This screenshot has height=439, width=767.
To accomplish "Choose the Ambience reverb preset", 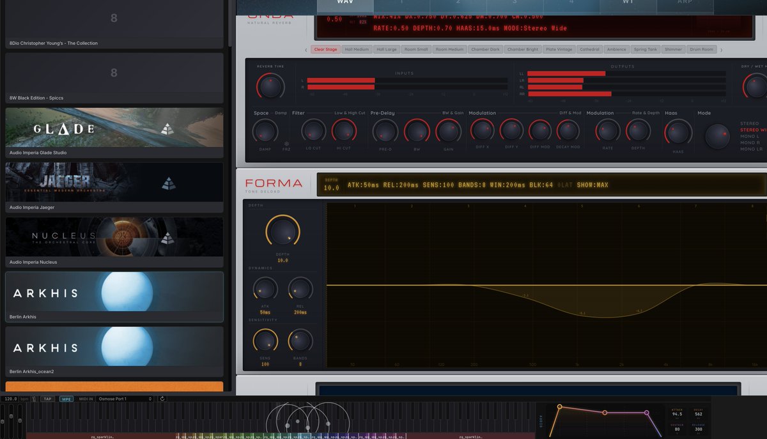I will coord(617,49).
